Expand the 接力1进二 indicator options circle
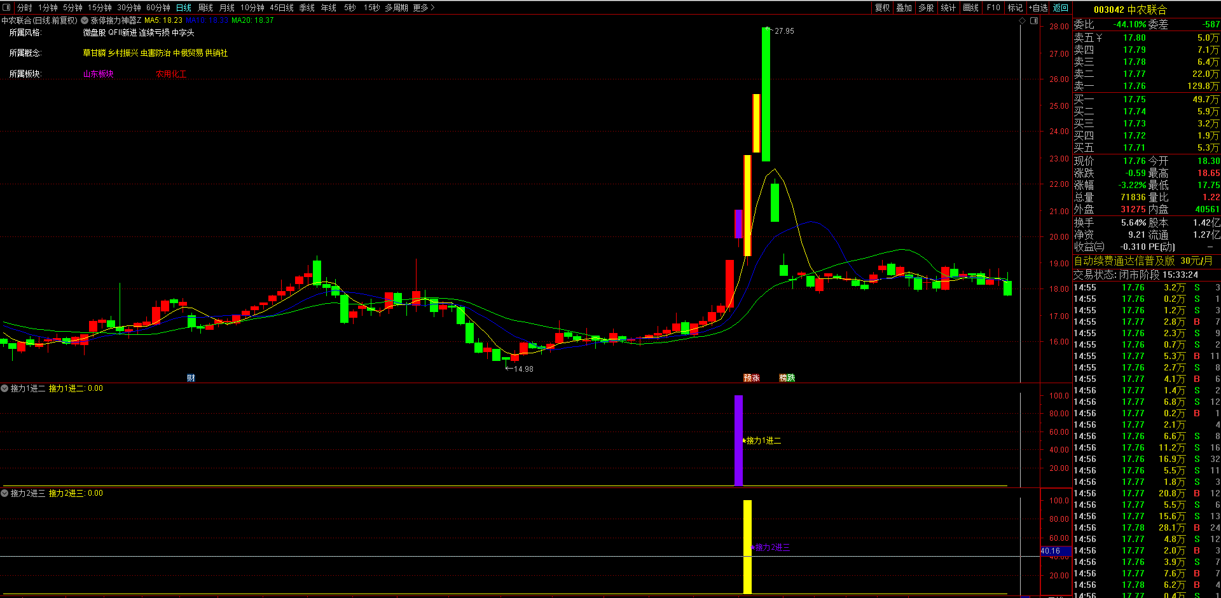 [x=4, y=388]
